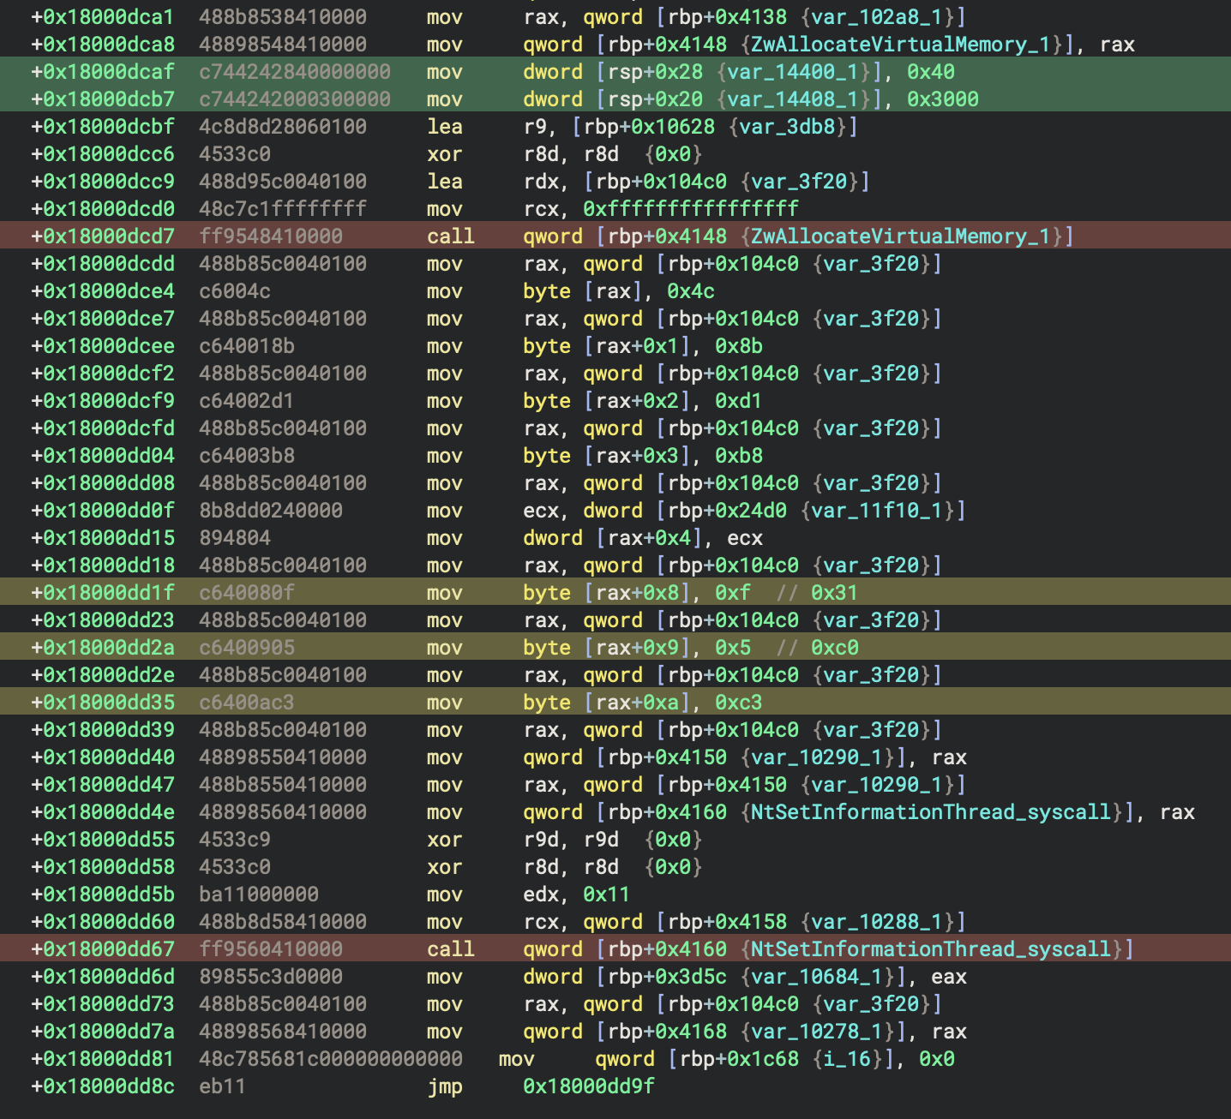Select address +0x18000dd0f
Screen dimensions: 1231x1119
tap(103, 511)
